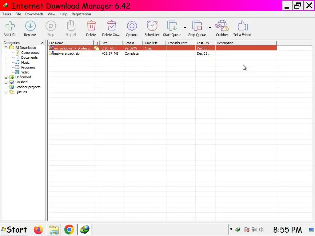The height and width of the screenshot is (236, 315).
Task: Close the Categories panel
Action: click(x=42, y=43)
